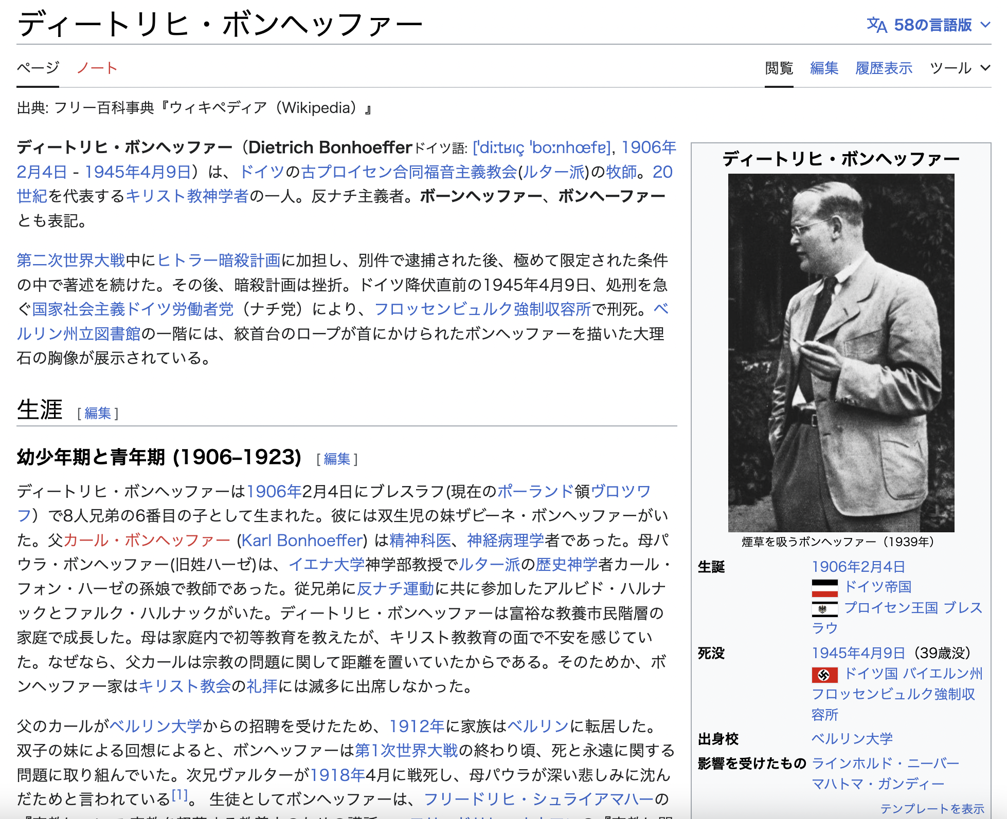Expand the ツール tools menu
This screenshot has width=1007, height=819.
pyautogui.click(x=960, y=68)
